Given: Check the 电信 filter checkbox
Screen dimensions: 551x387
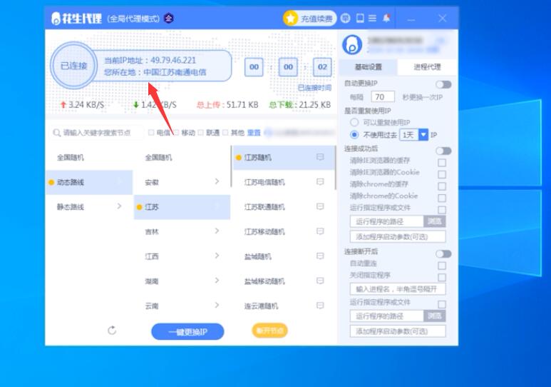Looking at the screenshot, I should pos(151,132).
